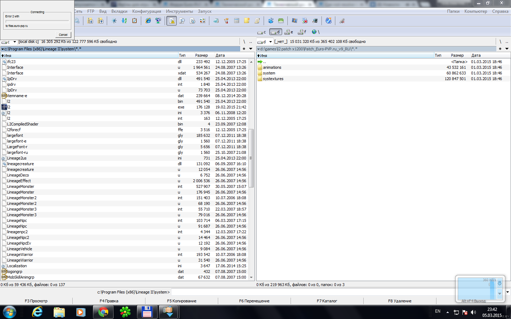Select the pressed drive d button
The height and width of the screenshot is (319, 511).
pyautogui.click(x=275, y=32)
